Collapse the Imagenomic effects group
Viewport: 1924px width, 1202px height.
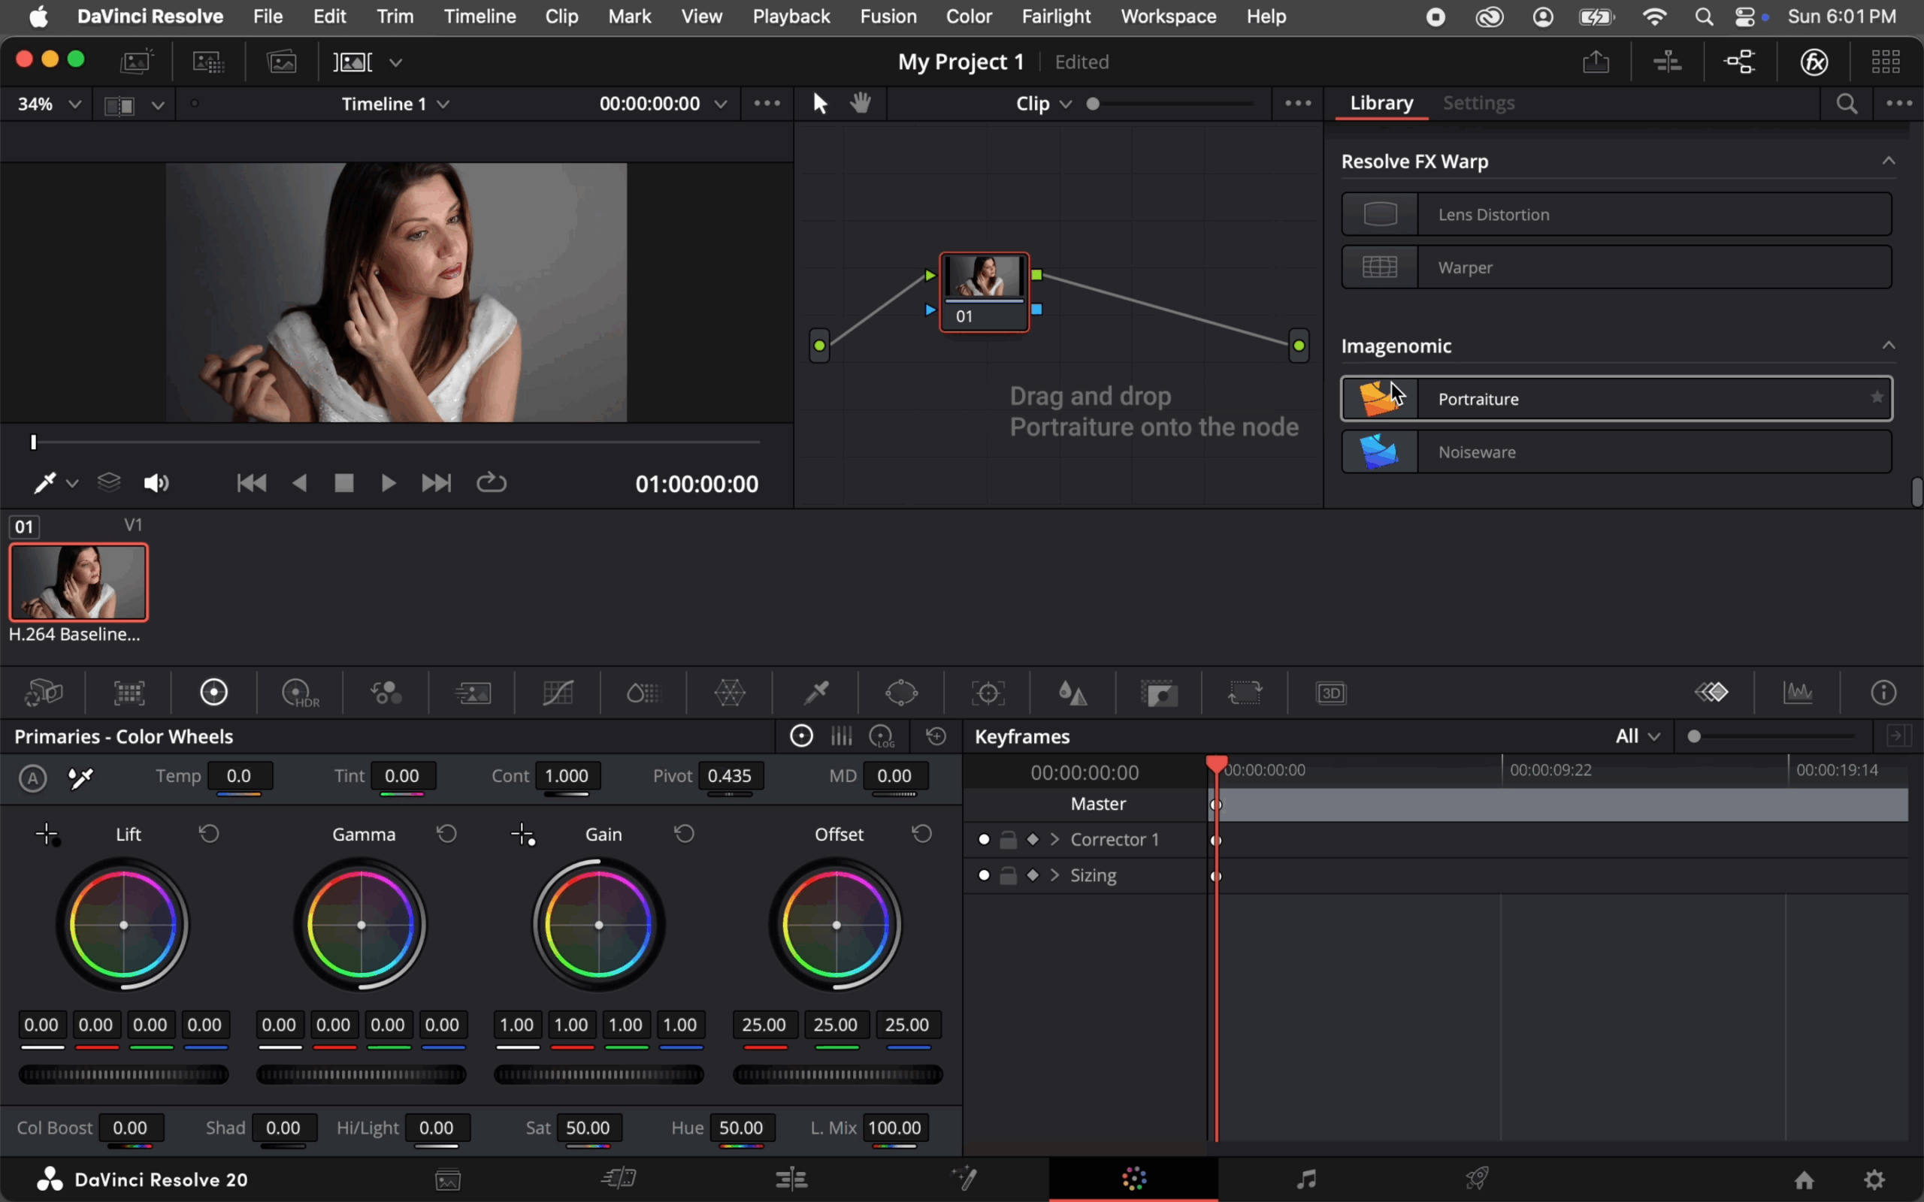pos(1888,346)
